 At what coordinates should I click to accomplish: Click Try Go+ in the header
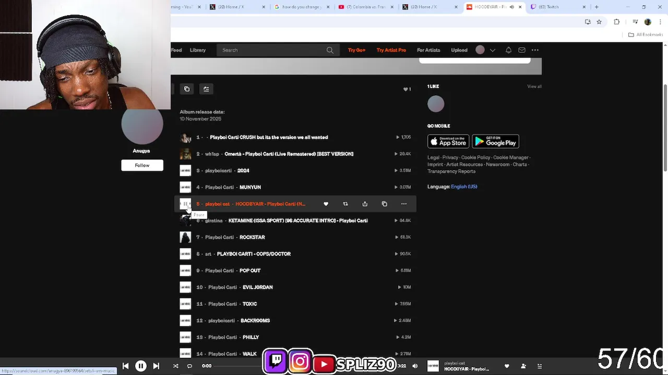click(x=356, y=50)
